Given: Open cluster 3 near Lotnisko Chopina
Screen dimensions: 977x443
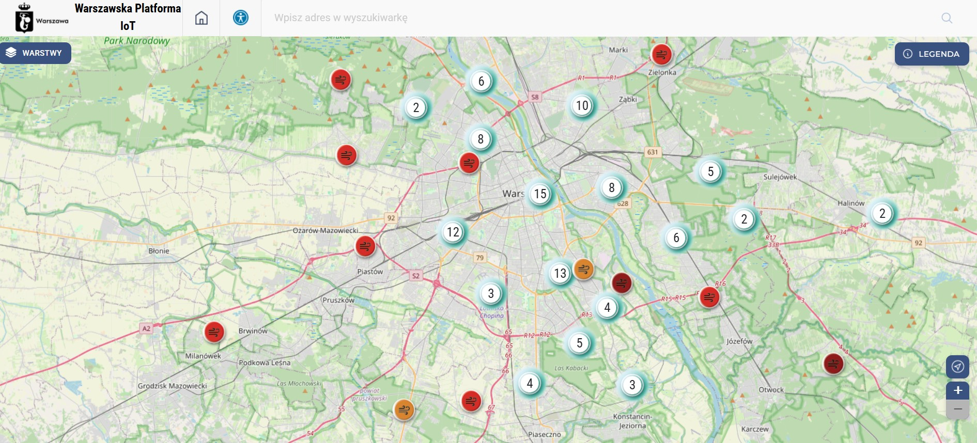Looking at the screenshot, I should (491, 294).
